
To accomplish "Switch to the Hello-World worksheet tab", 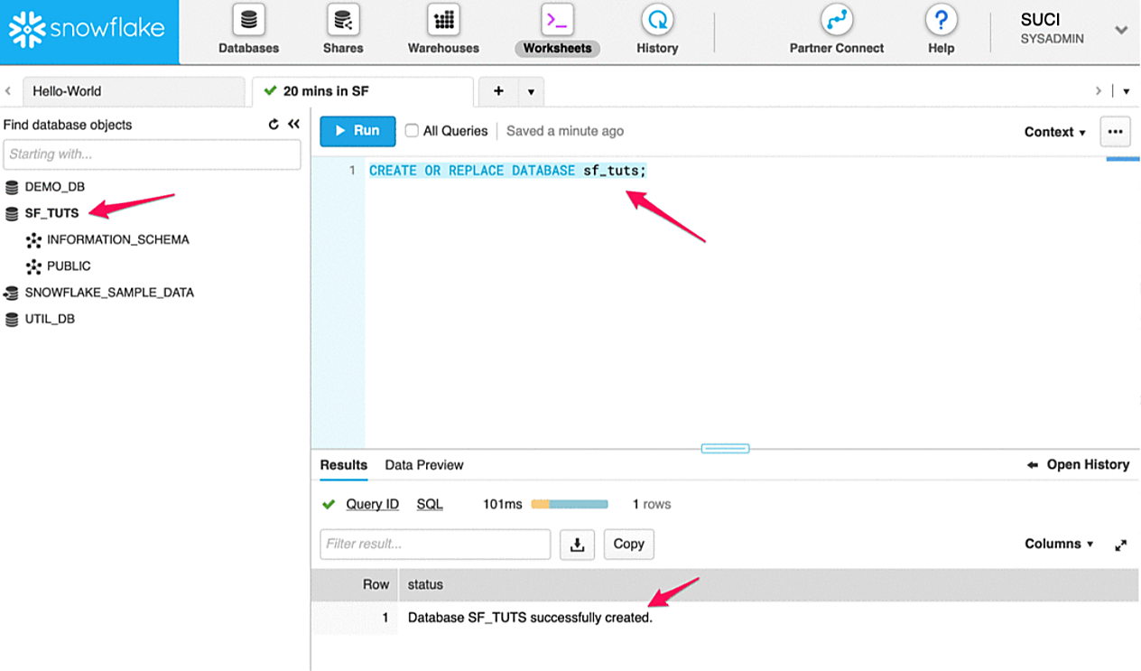I will click(x=133, y=91).
